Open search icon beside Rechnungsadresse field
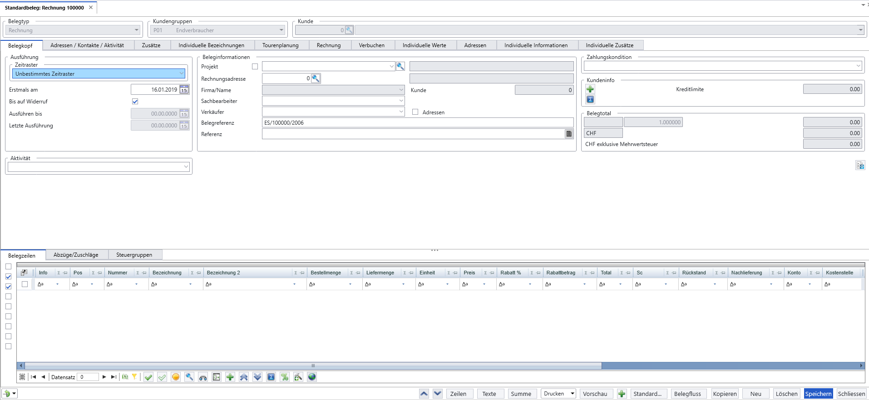 [x=316, y=78]
